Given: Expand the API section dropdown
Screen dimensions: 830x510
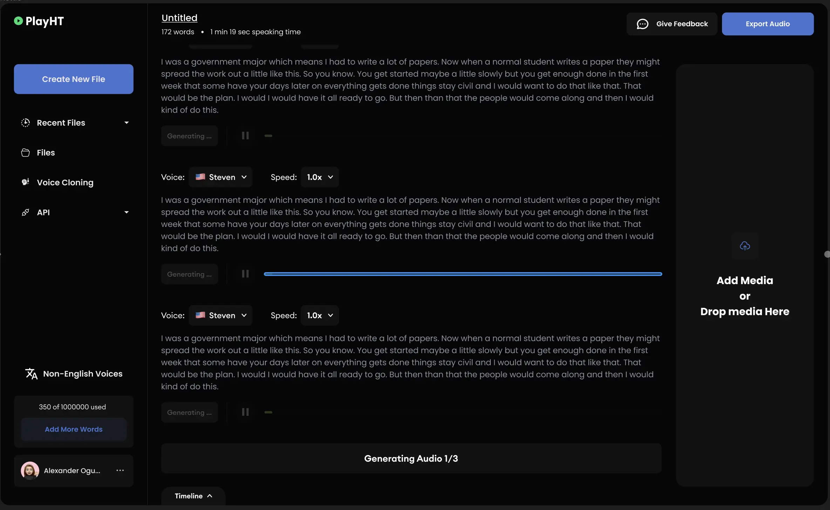Looking at the screenshot, I should [x=126, y=212].
